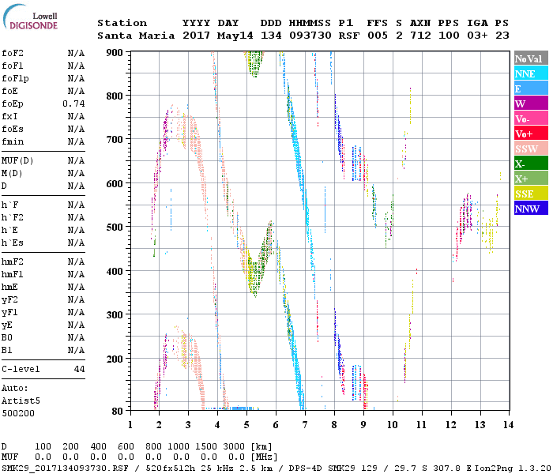Click the hmF2 parameter label

coord(13,262)
